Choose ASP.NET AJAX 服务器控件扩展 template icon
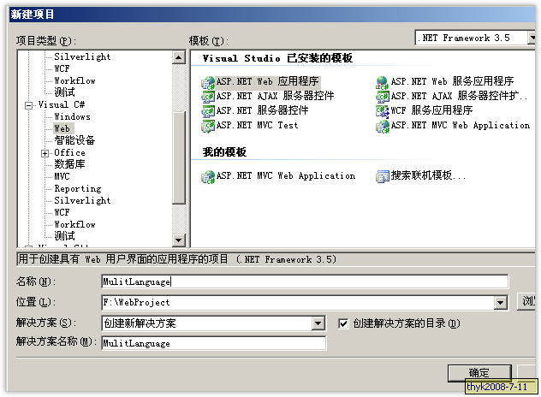This screenshot has height=397, width=541. (383, 97)
